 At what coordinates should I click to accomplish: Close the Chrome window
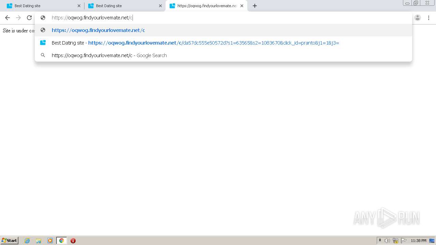(427, 3)
